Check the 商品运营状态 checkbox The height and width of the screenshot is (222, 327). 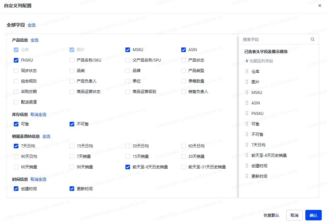72,92
